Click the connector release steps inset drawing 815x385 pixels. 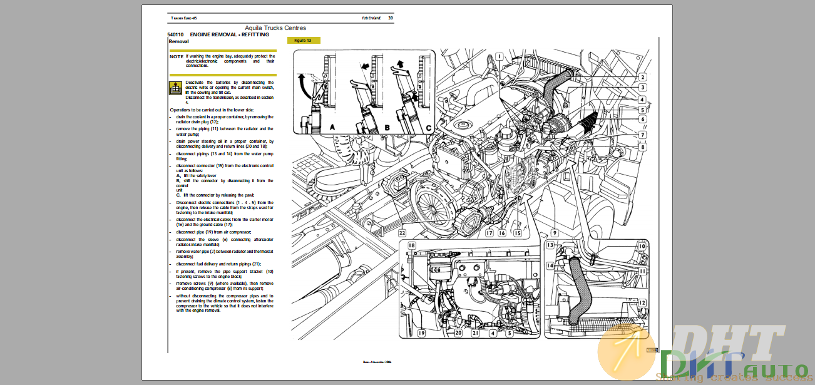366,93
